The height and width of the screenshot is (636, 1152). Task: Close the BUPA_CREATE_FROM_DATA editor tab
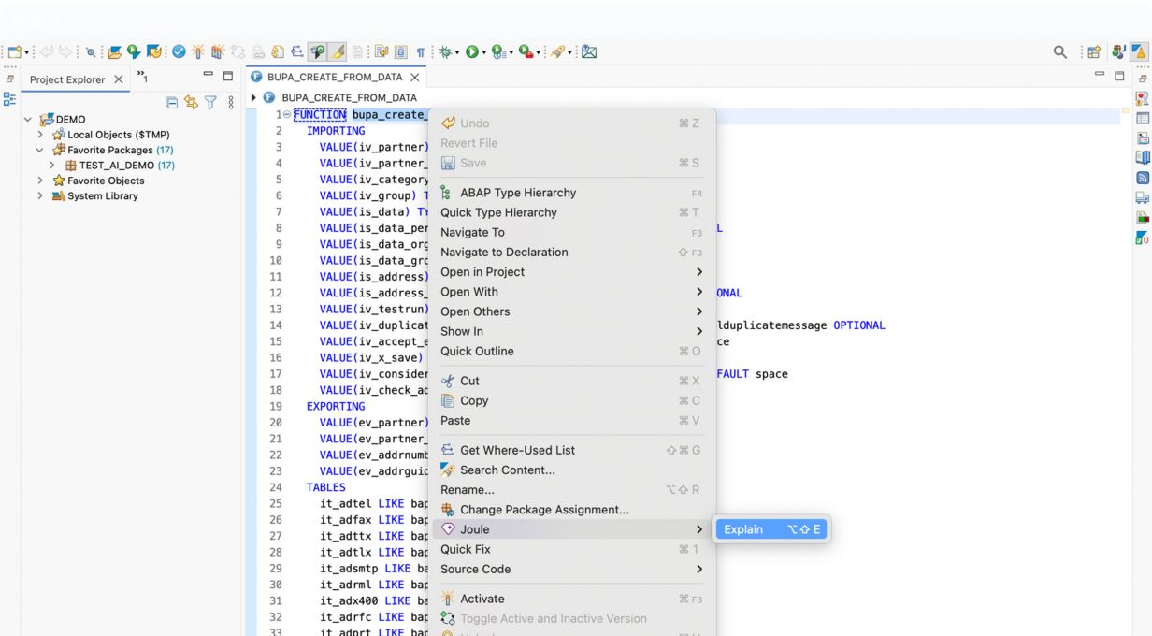[x=415, y=78]
